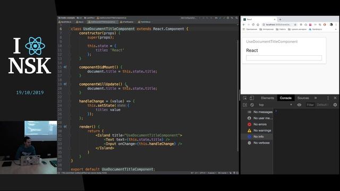Image resolution: width=340 pixels, height=191 pixels.
Task: Click line number 6 in gutter
Action: tap(61, 29)
